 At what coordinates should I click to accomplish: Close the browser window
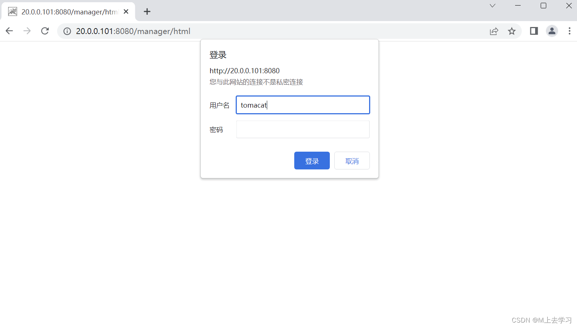tap(569, 6)
